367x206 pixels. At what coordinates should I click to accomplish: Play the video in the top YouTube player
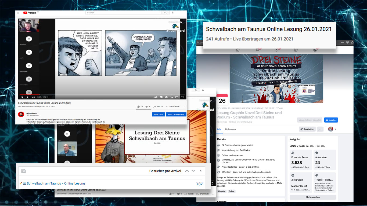(x=22, y=97)
